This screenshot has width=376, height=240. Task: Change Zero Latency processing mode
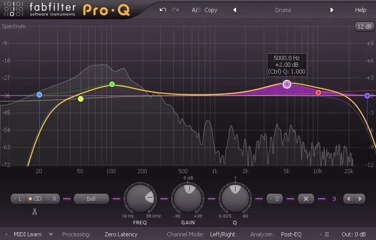[121, 234]
